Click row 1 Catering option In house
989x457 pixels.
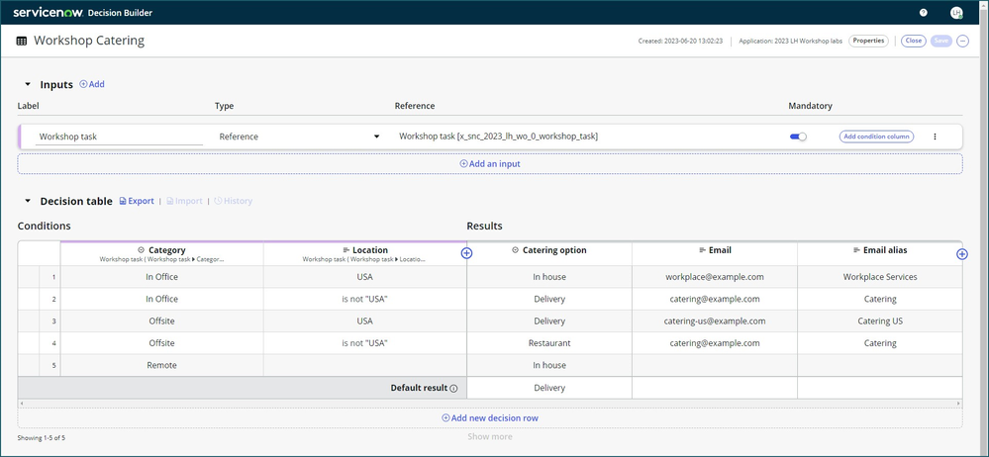click(x=549, y=277)
